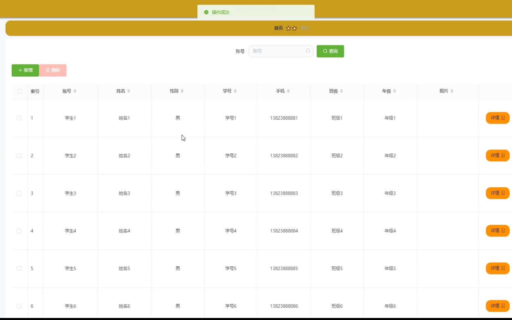This screenshot has height=320, width=512.
Task: Check the row checkbox for 学生5
Action: pos(19,268)
